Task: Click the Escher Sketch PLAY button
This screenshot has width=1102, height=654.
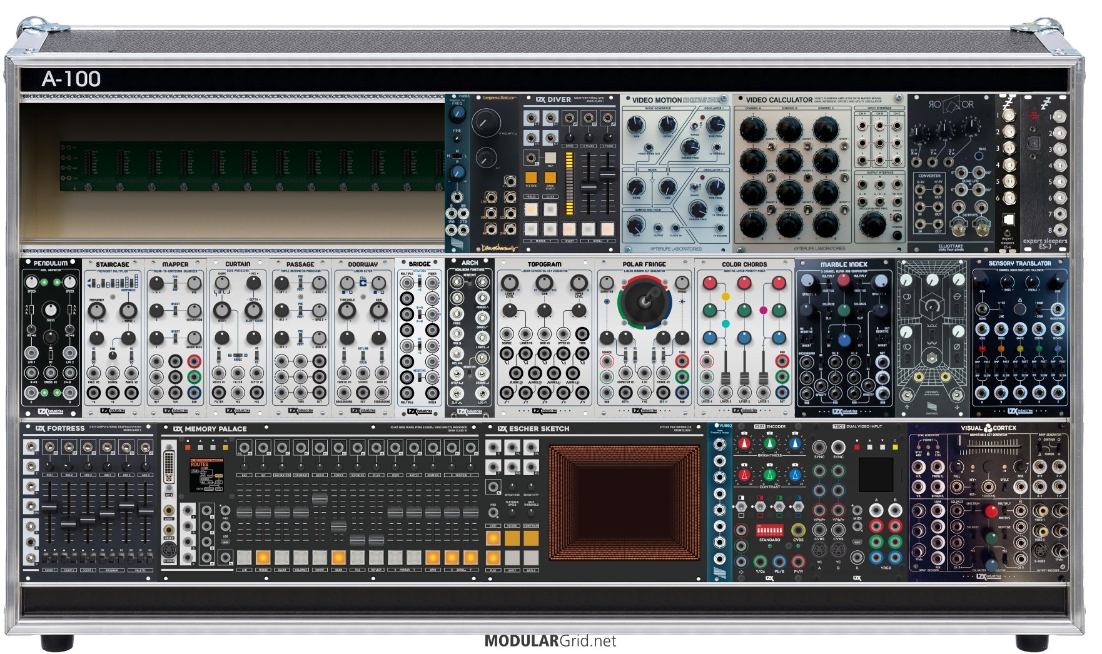Action: coord(493,556)
